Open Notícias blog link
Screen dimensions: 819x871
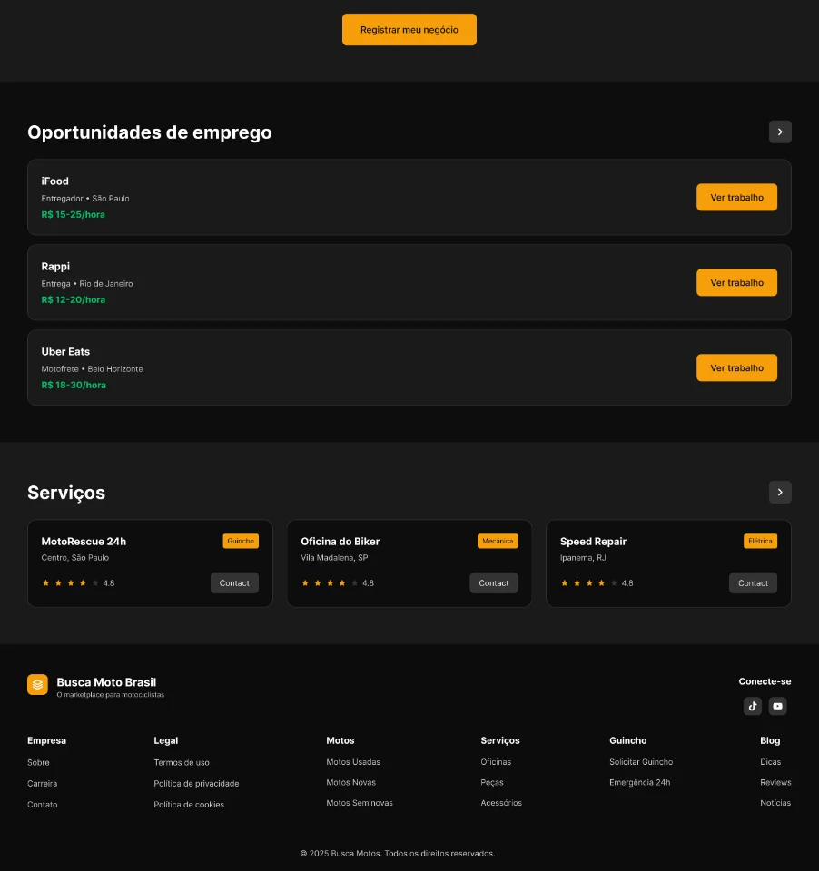click(775, 803)
